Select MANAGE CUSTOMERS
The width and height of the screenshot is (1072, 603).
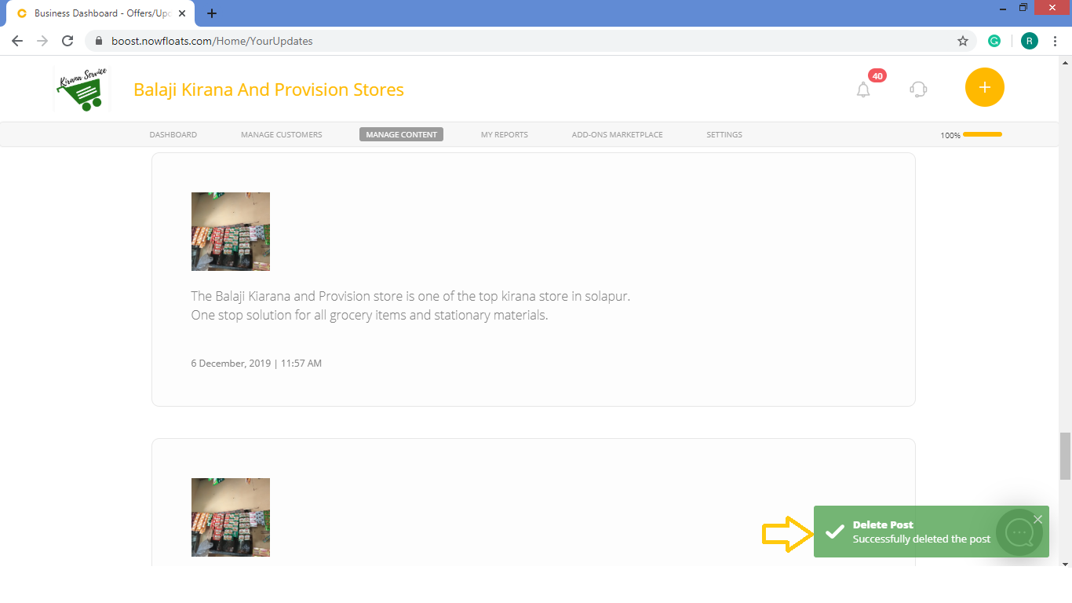pyautogui.click(x=281, y=134)
